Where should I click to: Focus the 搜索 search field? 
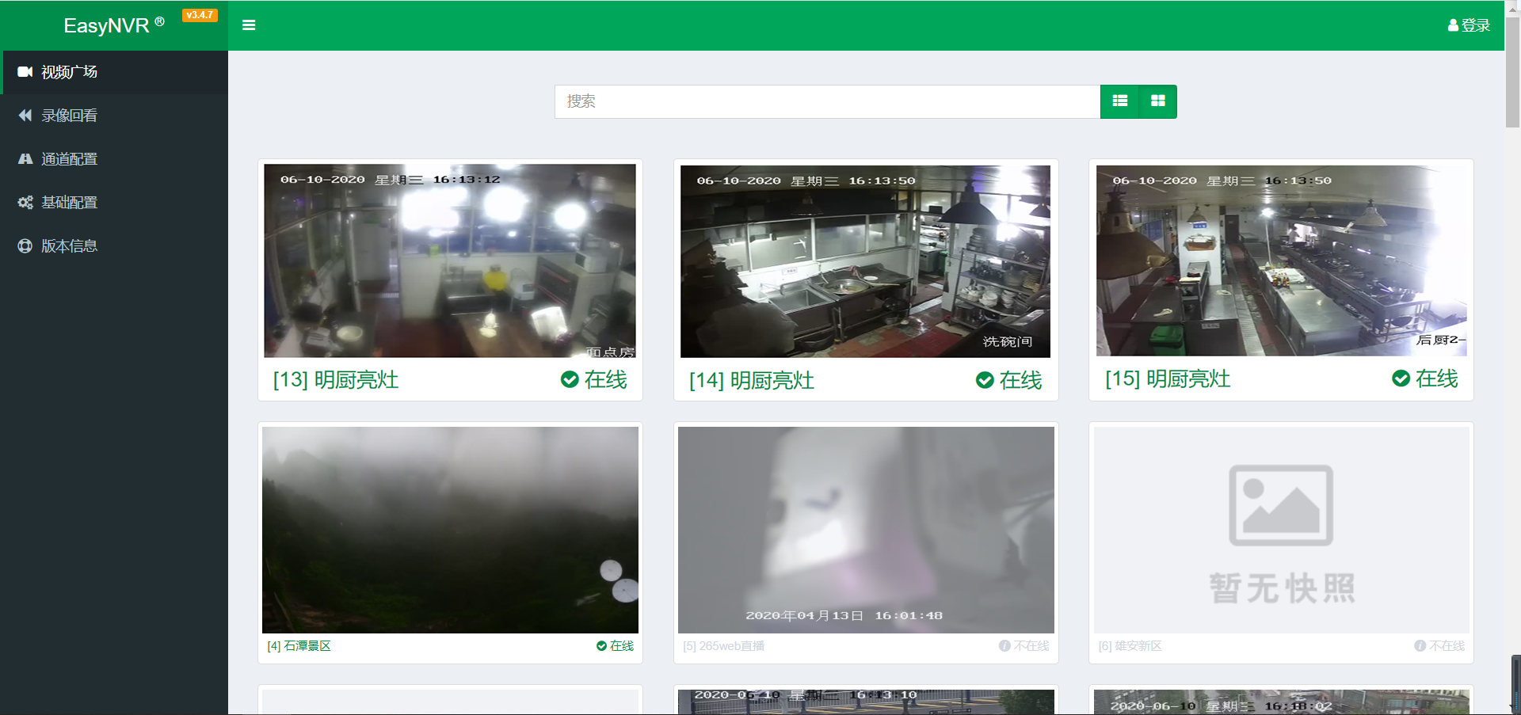point(827,101)
